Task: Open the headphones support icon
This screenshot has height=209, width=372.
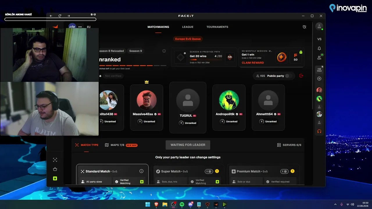Action: [x=319, y=131]
